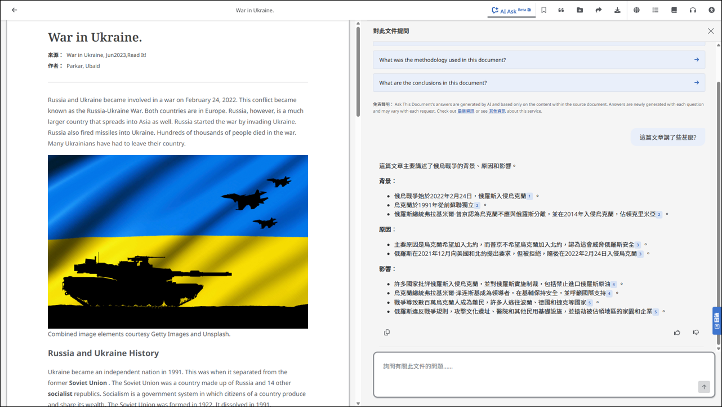722x407 pixels.
Task: Open the list contents icon
Action: coord(656,10)
